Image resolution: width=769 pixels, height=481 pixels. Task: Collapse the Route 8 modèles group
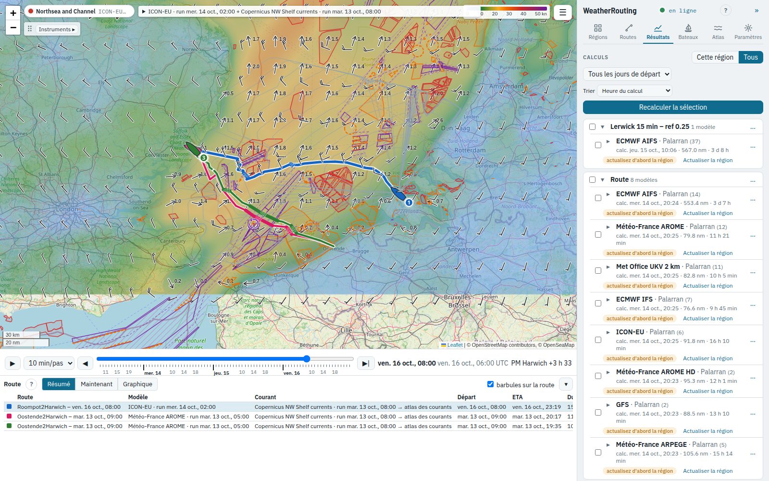(603, 180)
